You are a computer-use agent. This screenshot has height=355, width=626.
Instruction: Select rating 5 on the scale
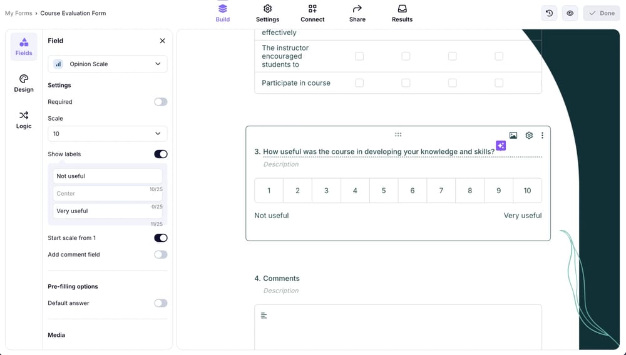point(384,191)
